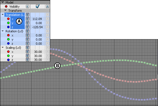158x106 pixels.
Task: Click the A button for Translation x
Action: 47,19
